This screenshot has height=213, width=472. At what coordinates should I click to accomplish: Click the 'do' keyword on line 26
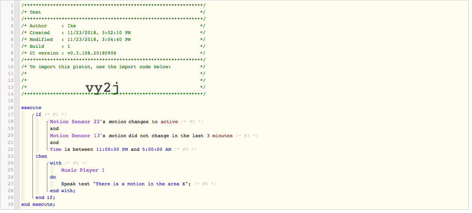53,177
